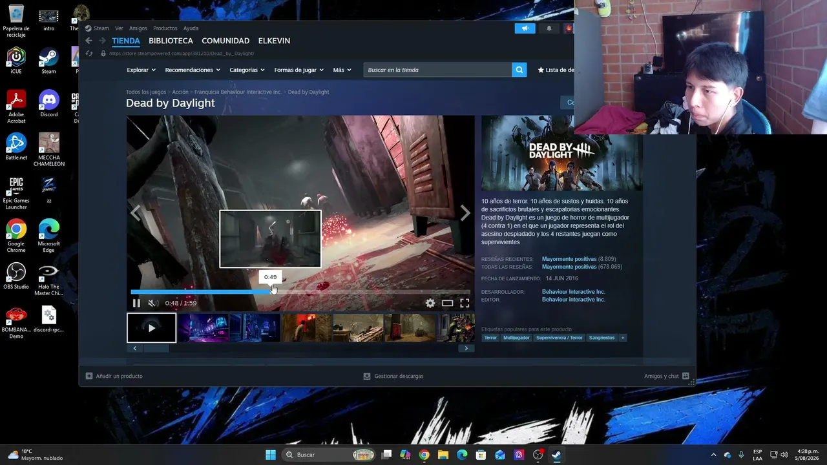Show the previous media item arrow

[x=136, y=213]
